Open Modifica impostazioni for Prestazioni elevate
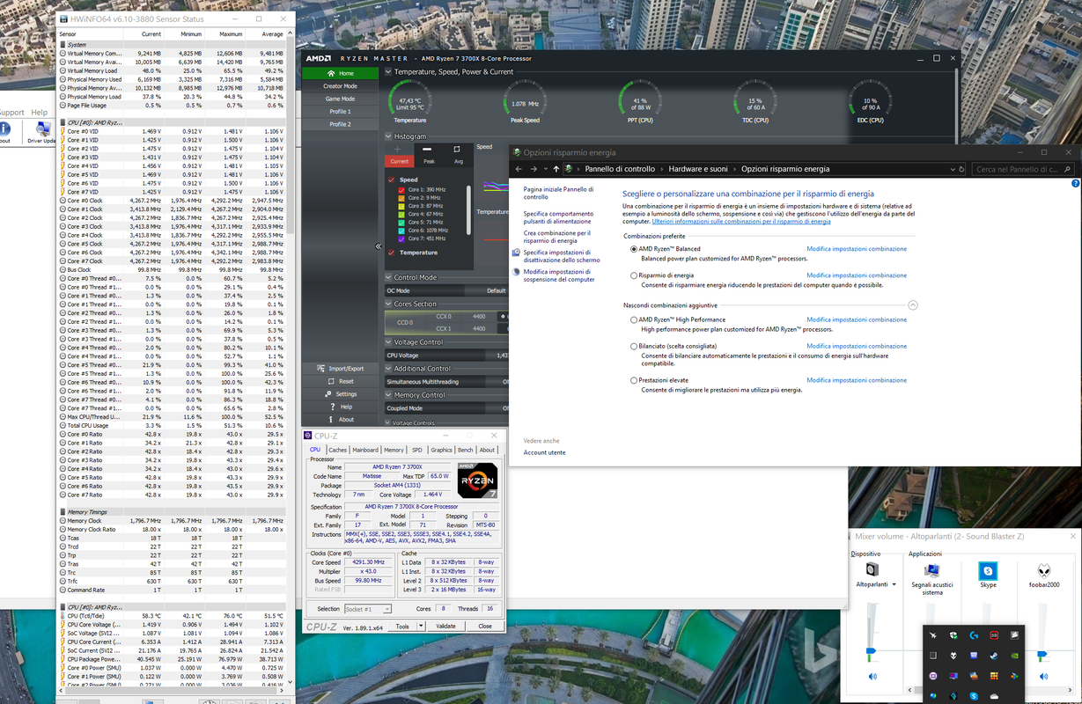1082x704 pixels. coord(857,380)
